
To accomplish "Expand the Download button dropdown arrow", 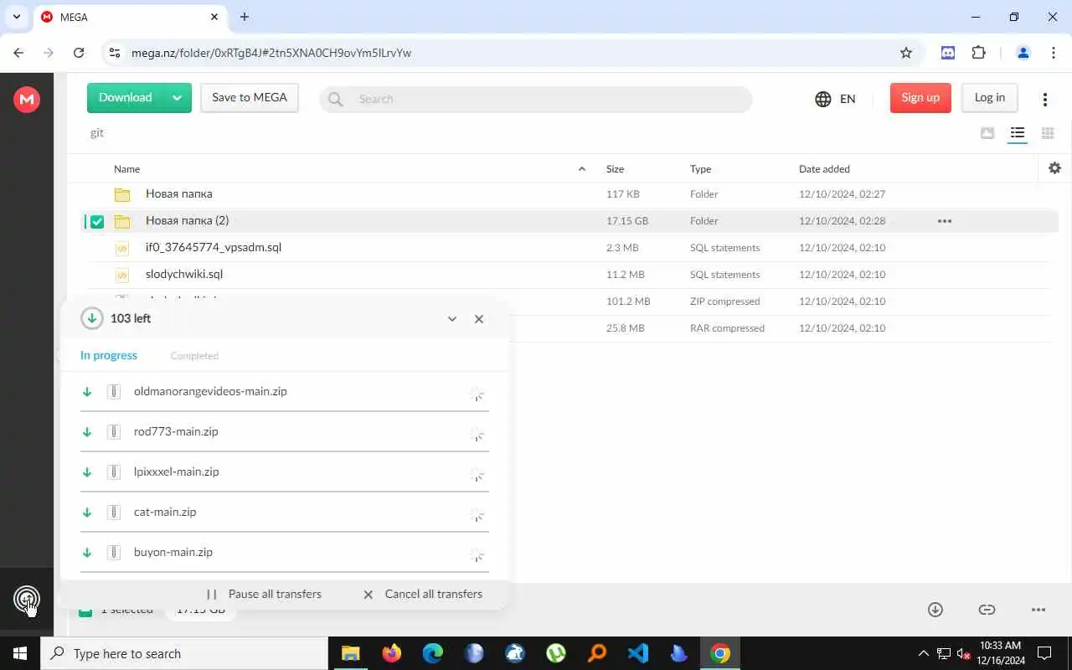I will [x=177, y=98].
